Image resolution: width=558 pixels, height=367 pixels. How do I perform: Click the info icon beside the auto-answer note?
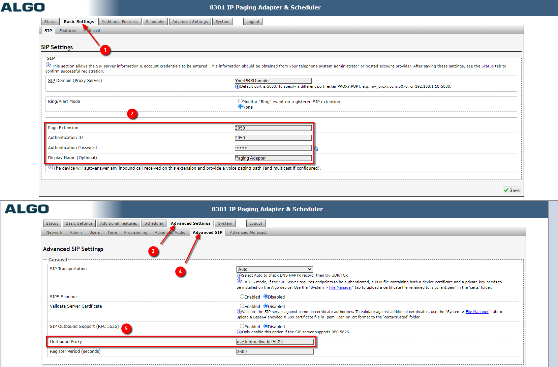[x=51, y=167]
